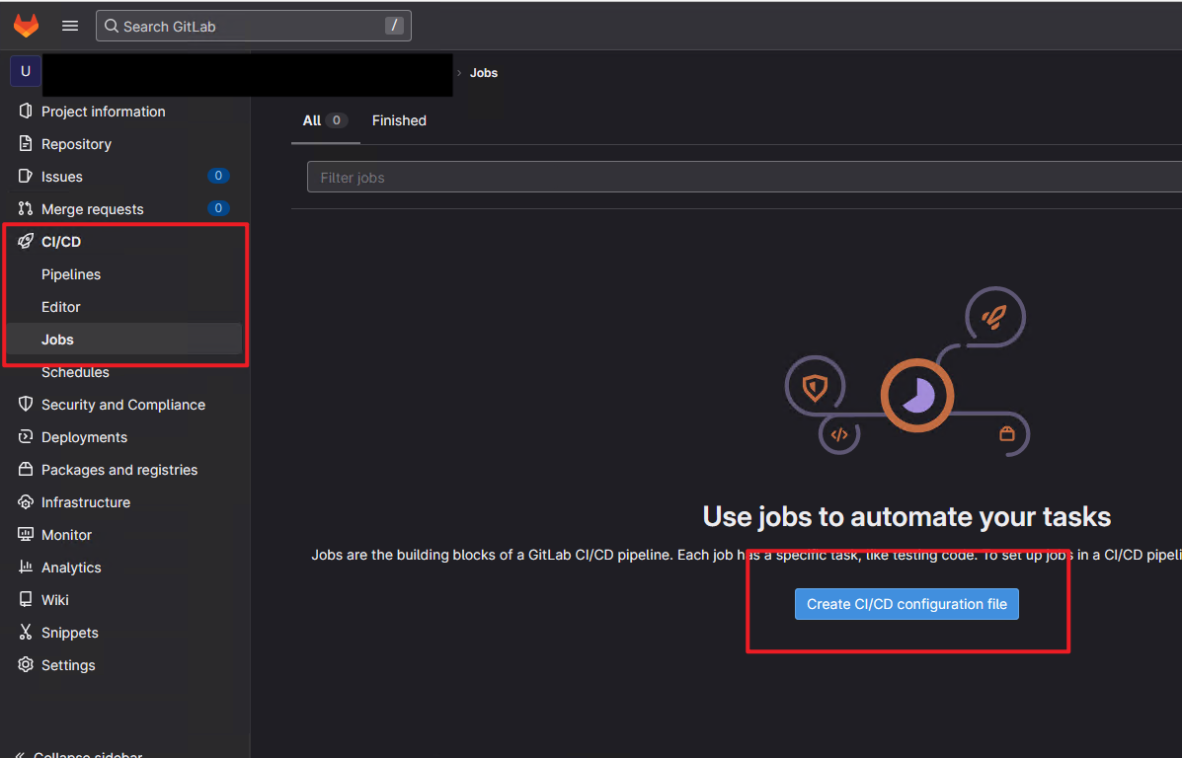1182x758 pixels.
Task: Click the Monitor screen icon
Action: [x=26, y=534]
